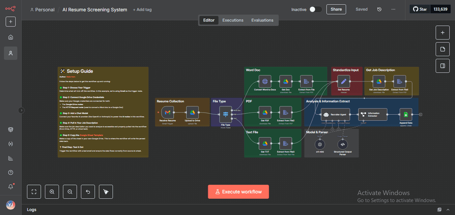455x215 pixels.
Task: Fit the workflow to view
Action: (34, 192)
